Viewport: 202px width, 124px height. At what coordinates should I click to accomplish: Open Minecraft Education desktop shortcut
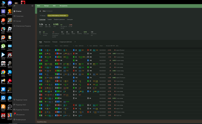(x=10, y=116)
